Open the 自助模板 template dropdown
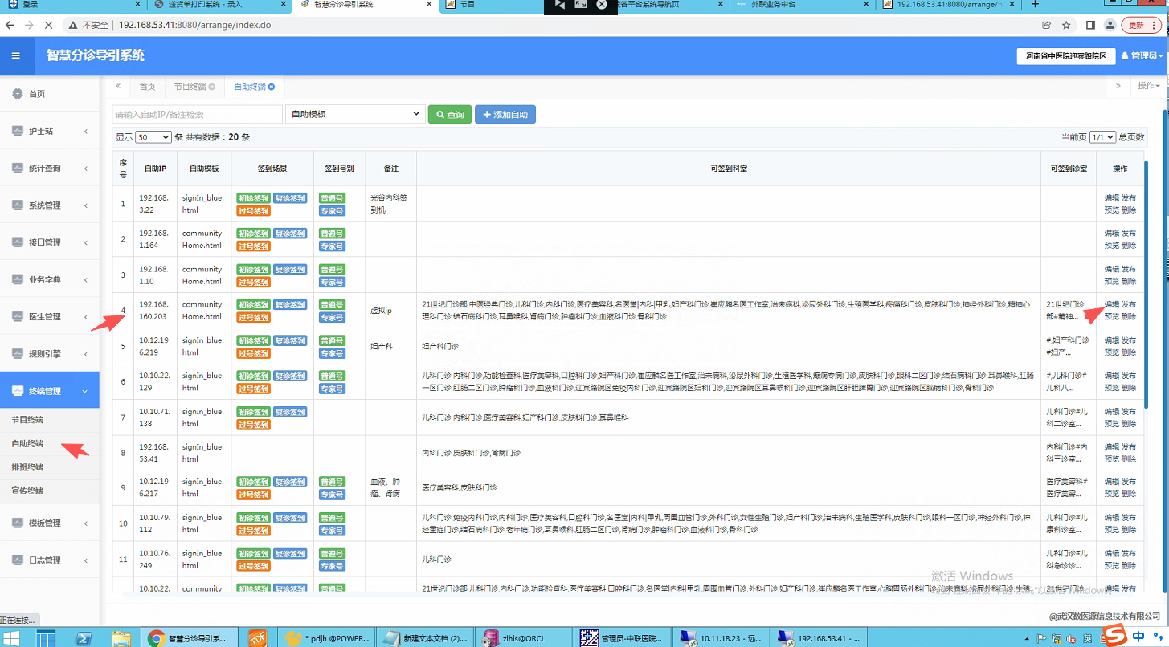 [x=355, y=115]
